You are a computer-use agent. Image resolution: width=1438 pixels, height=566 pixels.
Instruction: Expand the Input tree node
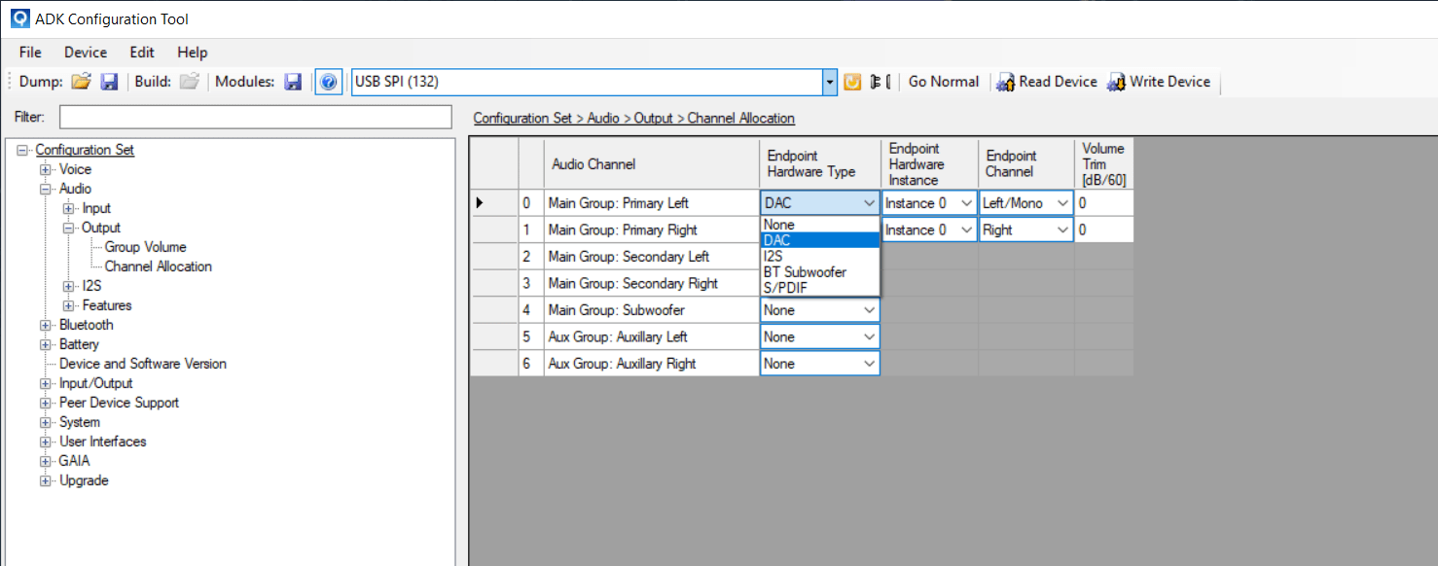point(68,208)
